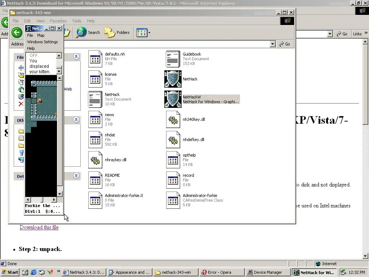Select the nhdefkey.dll icon
Image resolution: width=369 pixels, height=277 pixels.
pos(173,140)
